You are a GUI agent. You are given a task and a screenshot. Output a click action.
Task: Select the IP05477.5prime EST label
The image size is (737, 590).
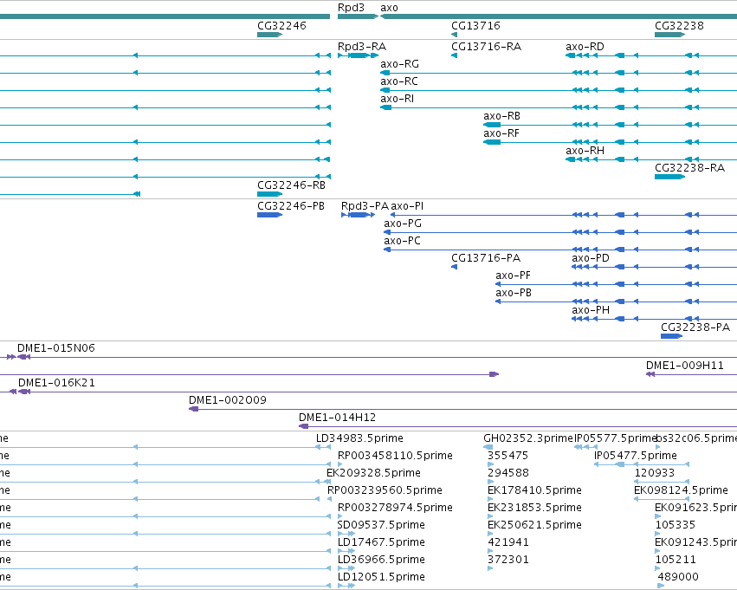635,456
